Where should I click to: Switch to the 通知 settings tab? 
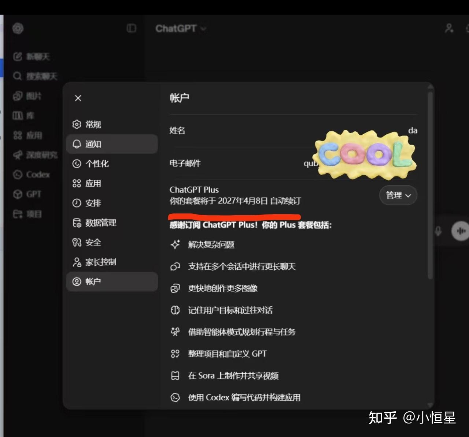[112, 144]
